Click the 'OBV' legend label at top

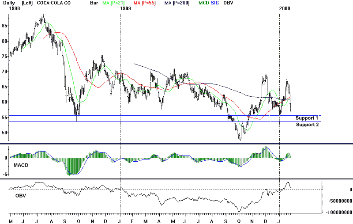(228, 3)
